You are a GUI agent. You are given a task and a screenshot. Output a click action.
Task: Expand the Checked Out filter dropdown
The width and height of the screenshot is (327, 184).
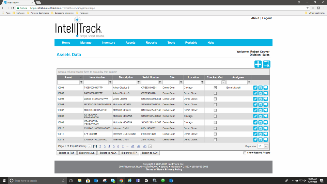[x=223, y=82]
